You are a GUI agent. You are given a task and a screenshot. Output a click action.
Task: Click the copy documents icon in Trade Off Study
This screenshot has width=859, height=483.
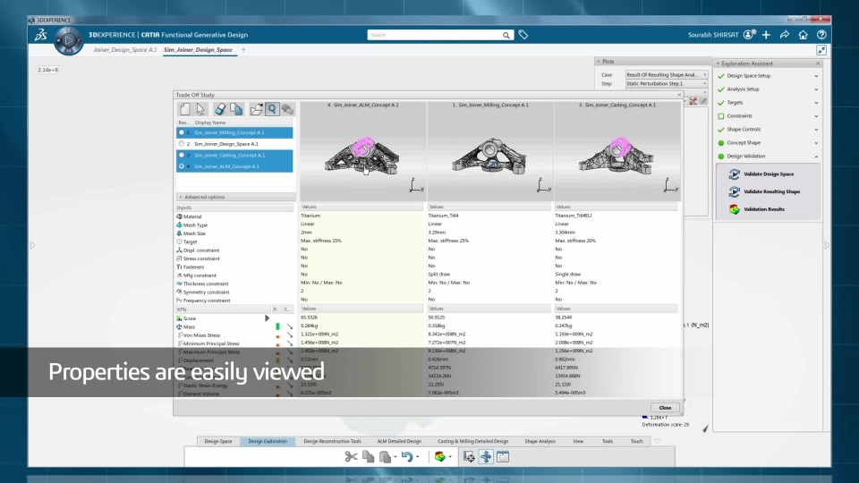pos(236,109)
